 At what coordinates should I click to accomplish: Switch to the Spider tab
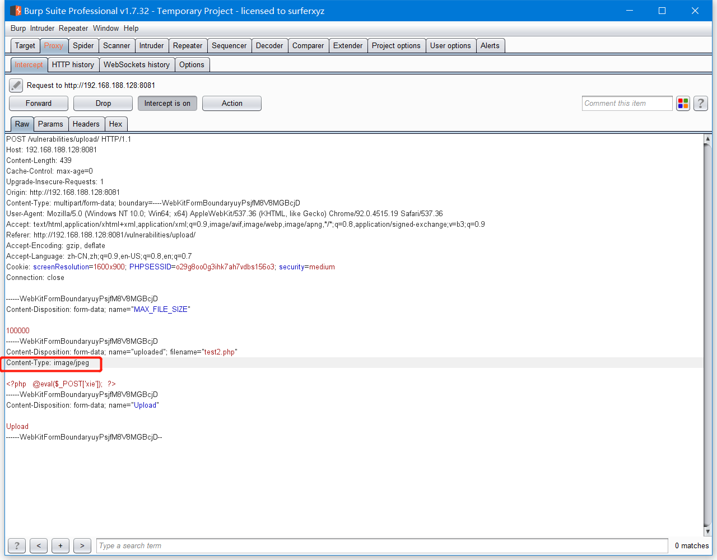click(83, 46)
